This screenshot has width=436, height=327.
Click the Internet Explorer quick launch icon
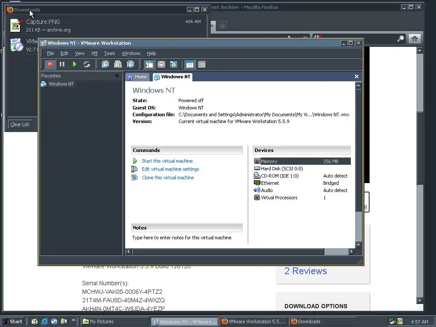[44, 321]
